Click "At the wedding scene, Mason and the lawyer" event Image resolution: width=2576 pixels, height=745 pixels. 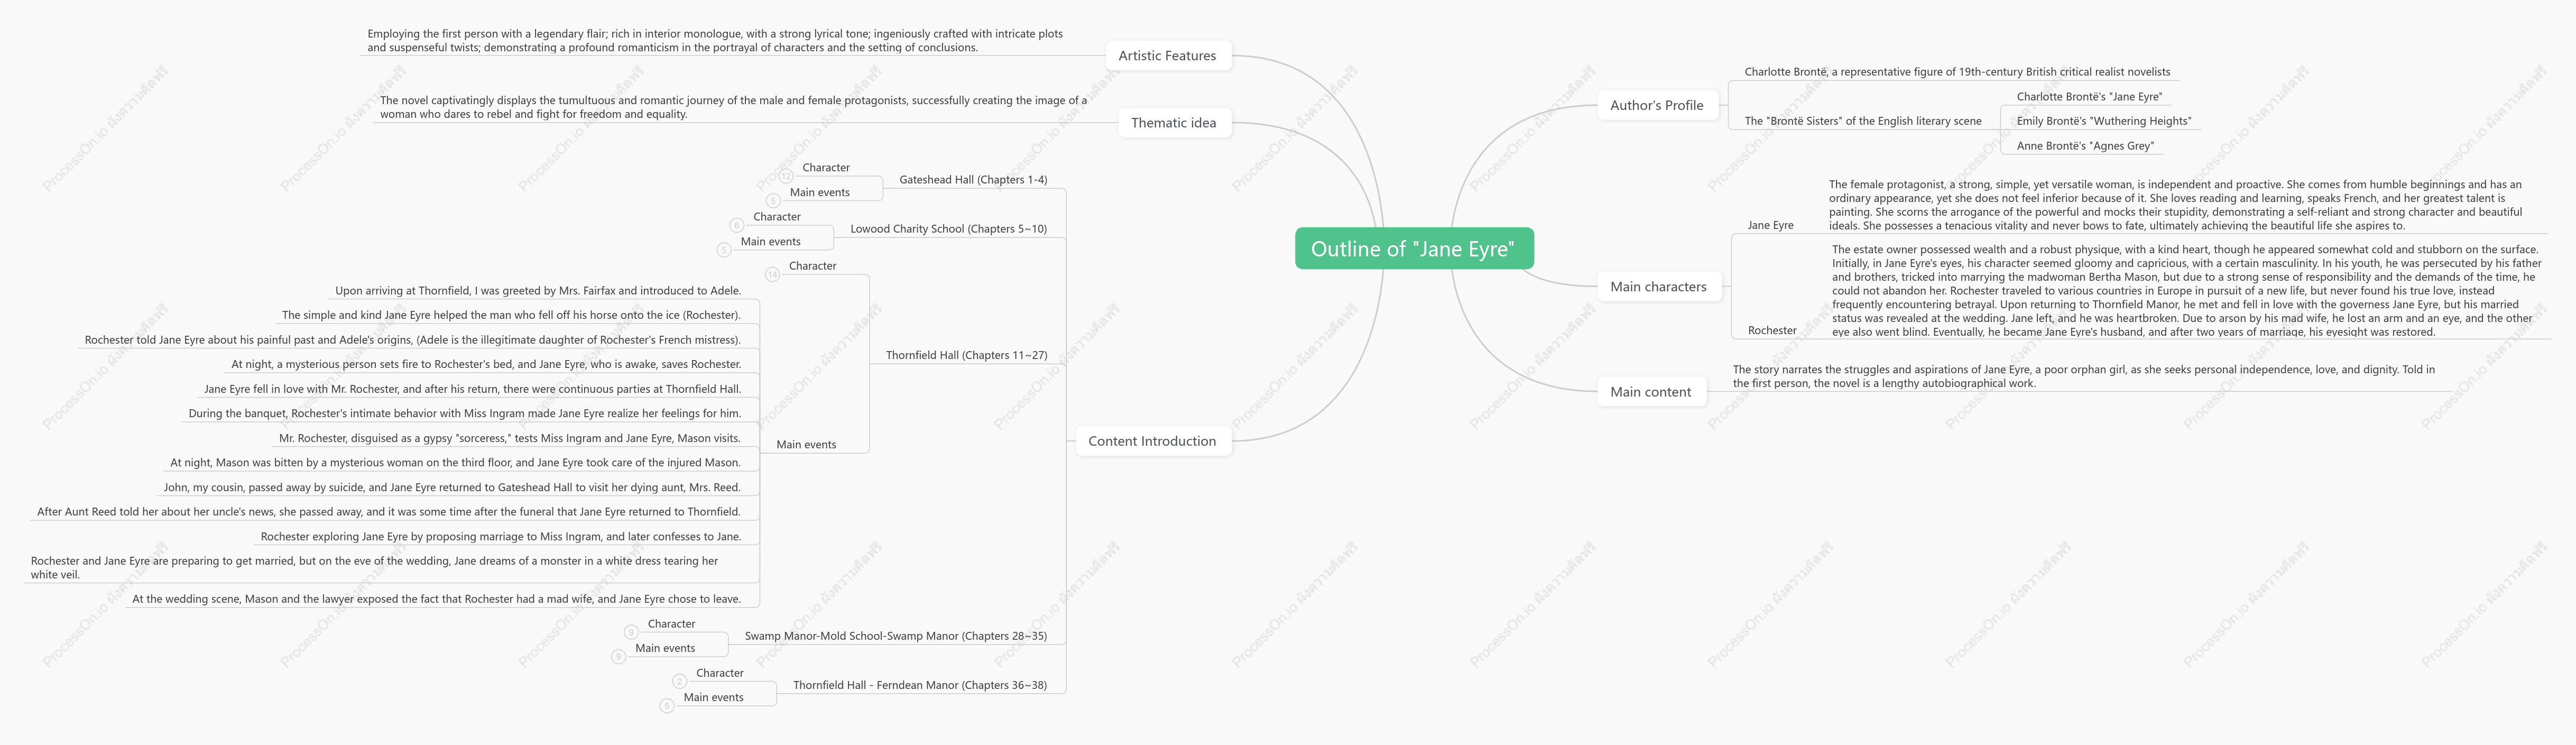pos(437,600)
